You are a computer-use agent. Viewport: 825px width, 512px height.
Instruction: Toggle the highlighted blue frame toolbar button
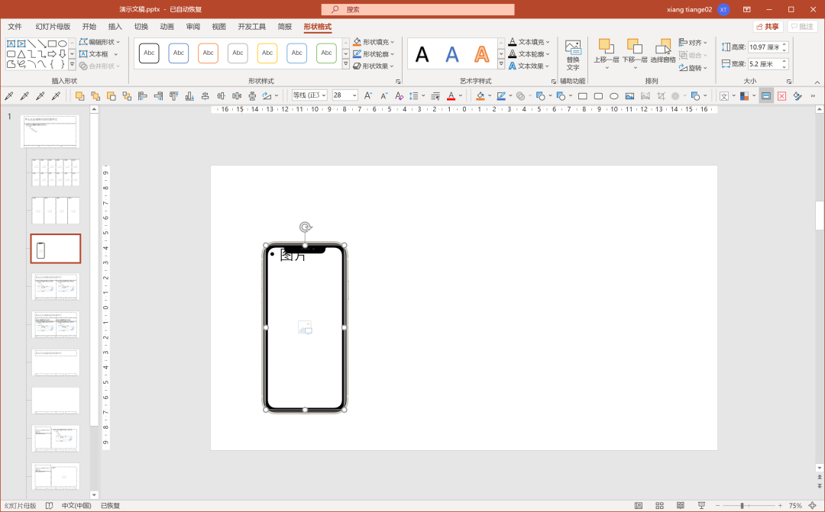tap(766, 96)
